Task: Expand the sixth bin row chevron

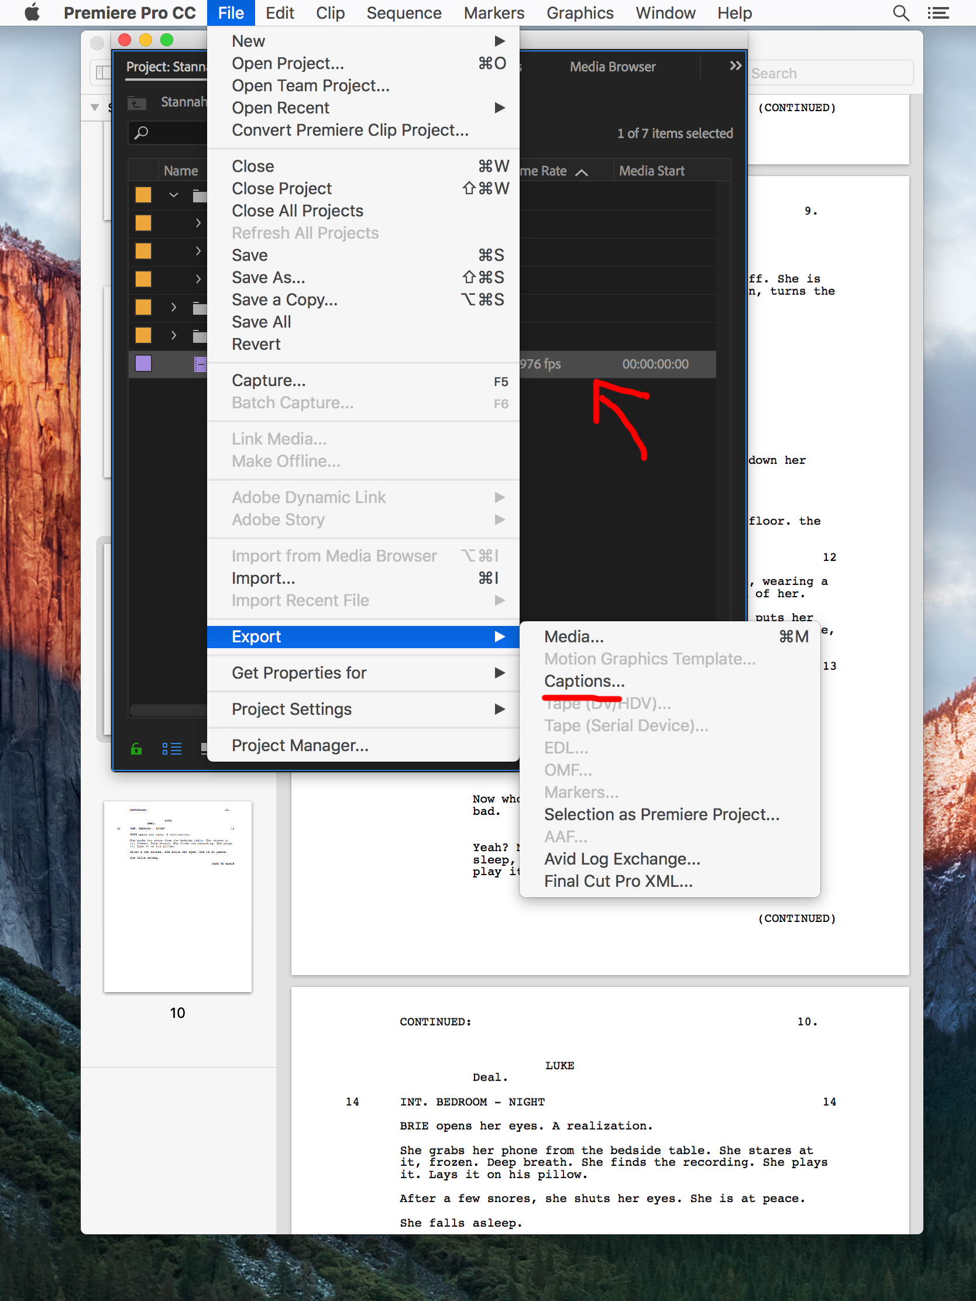Action: coord(174,335)
